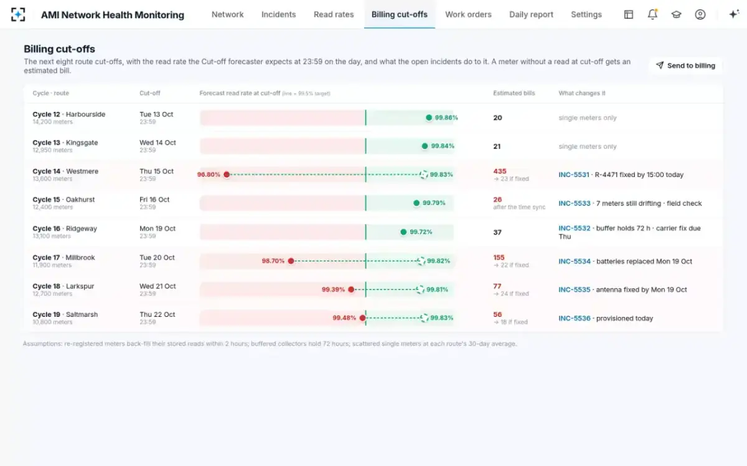
Task: Open the layout panel icon in header
Action: (x=629, y=14)
